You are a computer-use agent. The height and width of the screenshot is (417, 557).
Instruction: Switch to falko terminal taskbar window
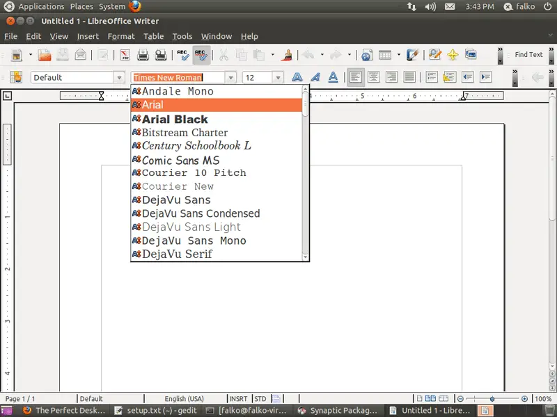click(x=246, y=411)
